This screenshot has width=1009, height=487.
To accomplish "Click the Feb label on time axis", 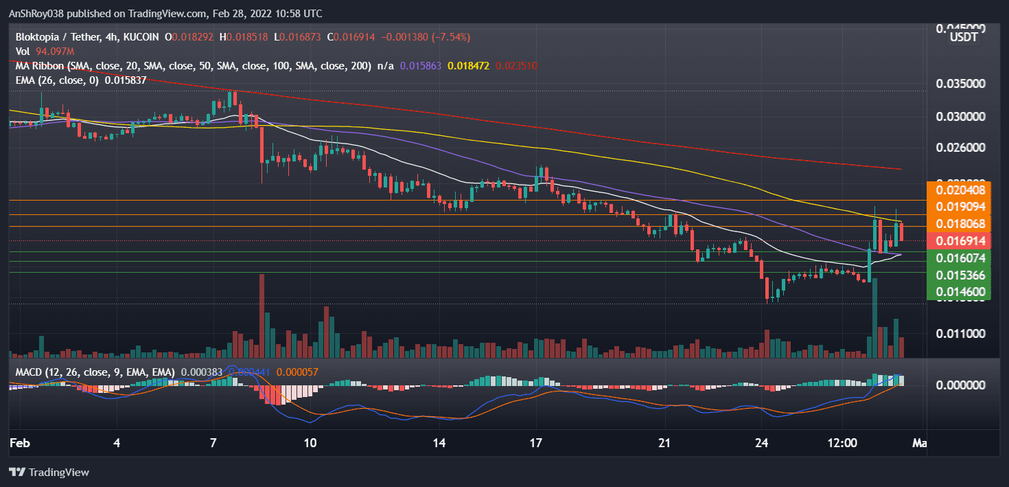I will pos(19,443).
